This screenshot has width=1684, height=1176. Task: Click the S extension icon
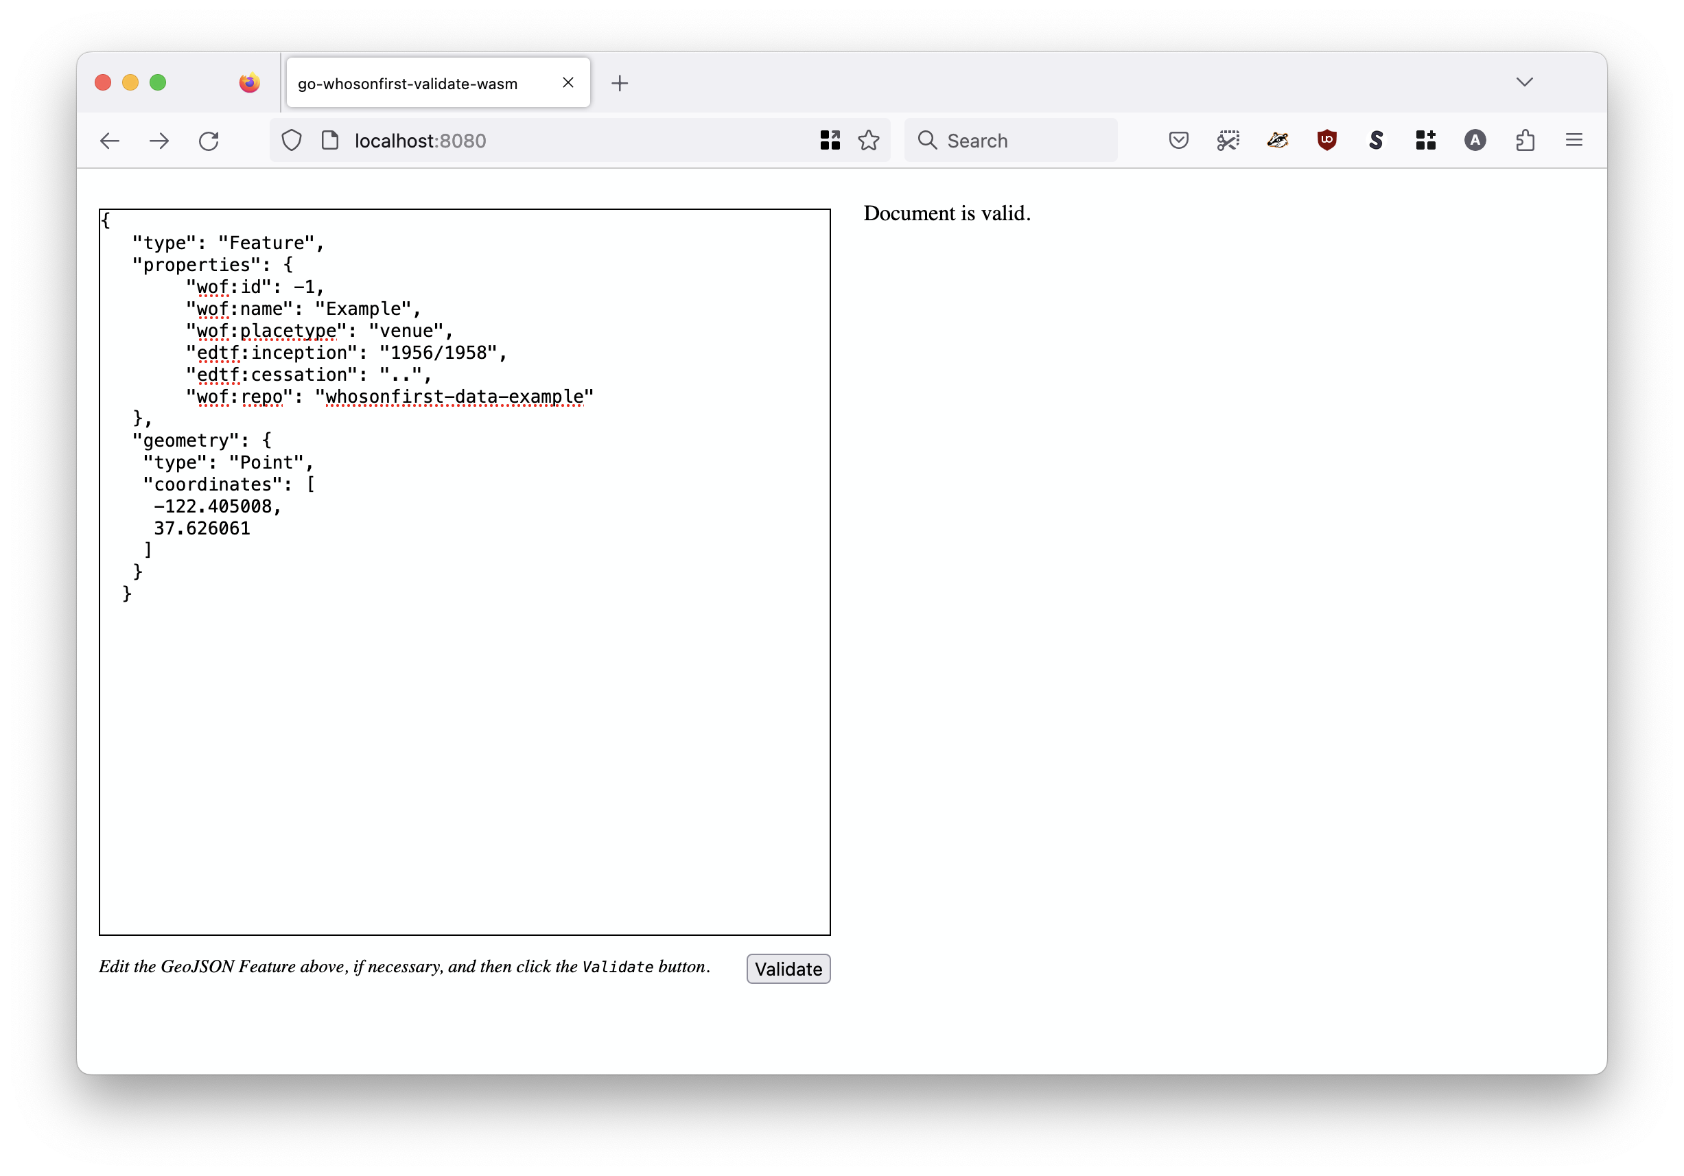(x=1376, y=140)
